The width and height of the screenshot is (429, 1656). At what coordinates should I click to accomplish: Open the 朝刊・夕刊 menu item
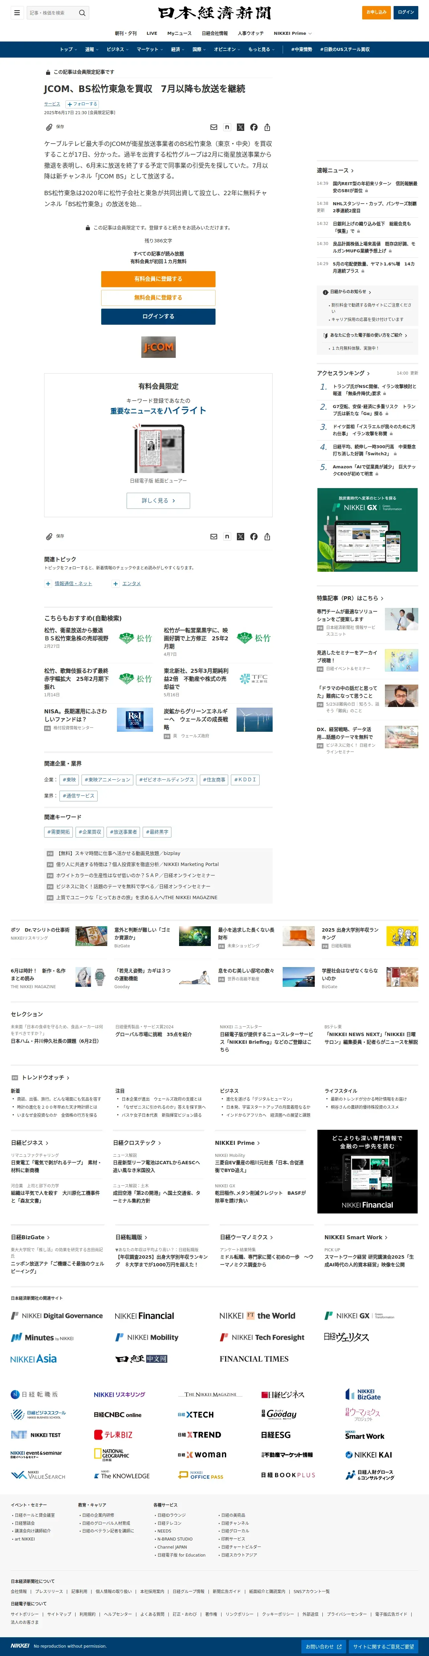tap(126, 33)
